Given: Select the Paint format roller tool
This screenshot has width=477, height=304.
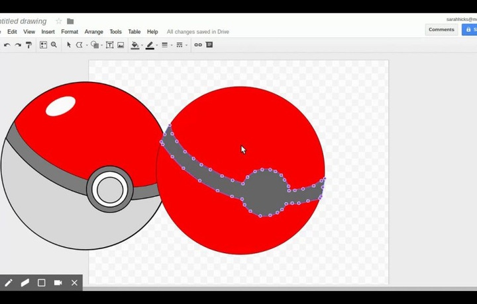Looking at the screenshot, I should (29, 45).
